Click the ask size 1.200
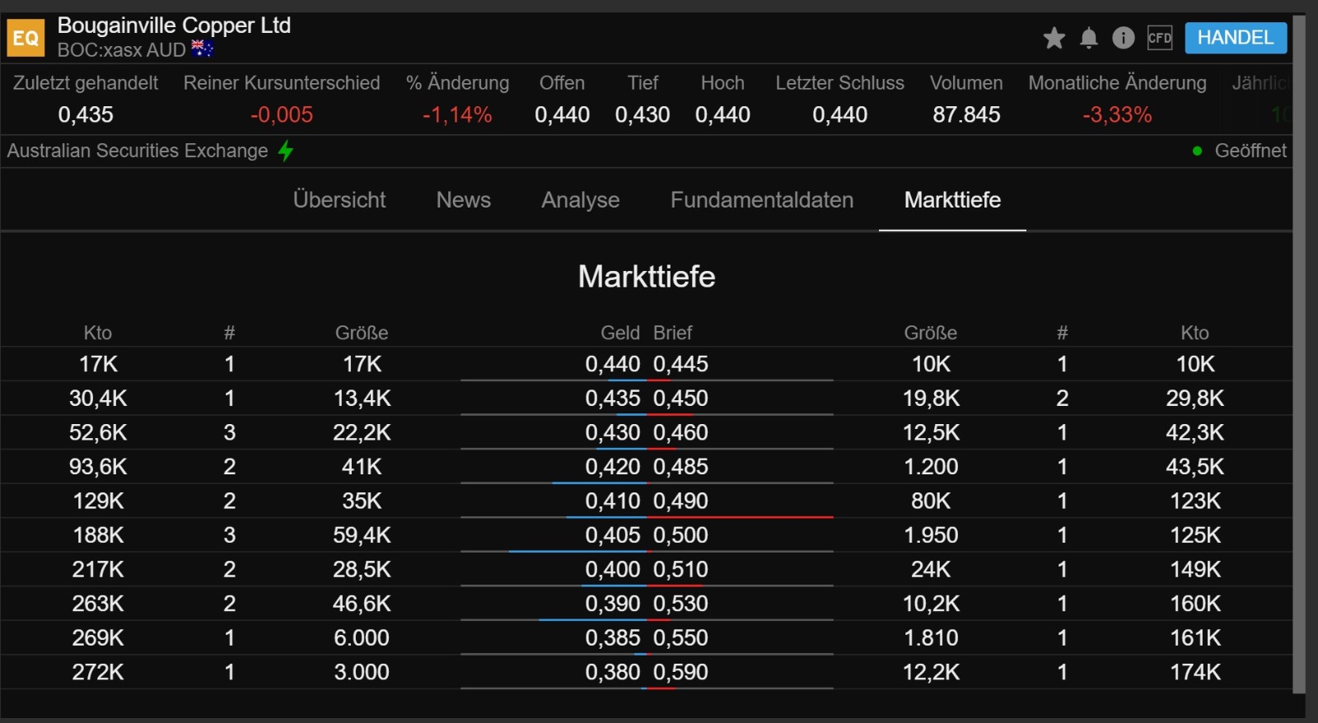This screenshot has height=723, width=1318. click(931, 467)
